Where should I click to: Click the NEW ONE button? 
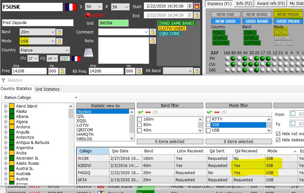[226, 15]
